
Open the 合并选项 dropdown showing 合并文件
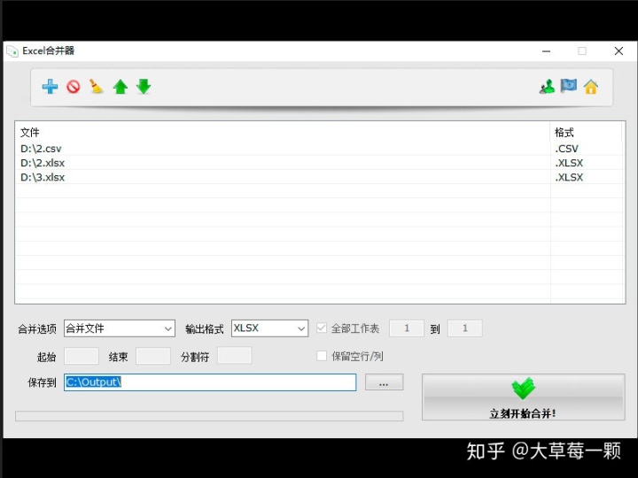(120, 328)
